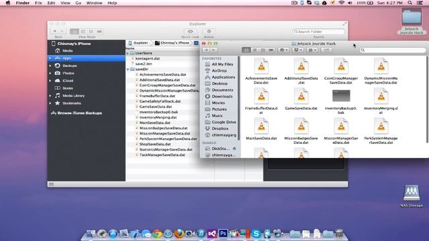The width and height of the screenshot is (429, 241).
Task: Select ShopSaveData.dat in iExplorer list
Action: [x=155, y=145]
